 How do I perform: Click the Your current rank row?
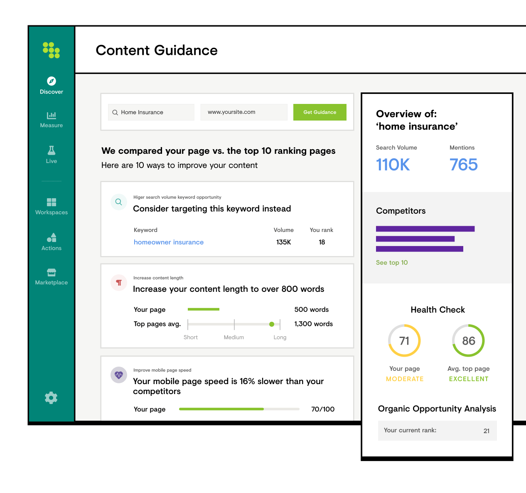(438, 431)
